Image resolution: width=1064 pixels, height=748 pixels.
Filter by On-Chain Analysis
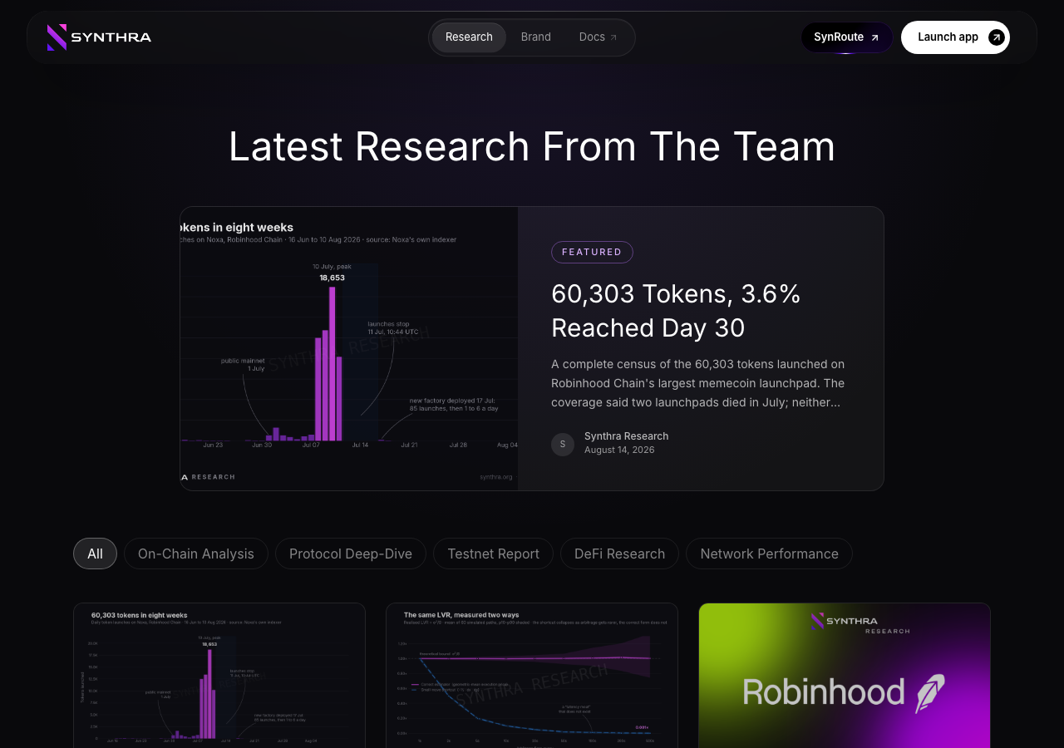click(x=196, y=554)
